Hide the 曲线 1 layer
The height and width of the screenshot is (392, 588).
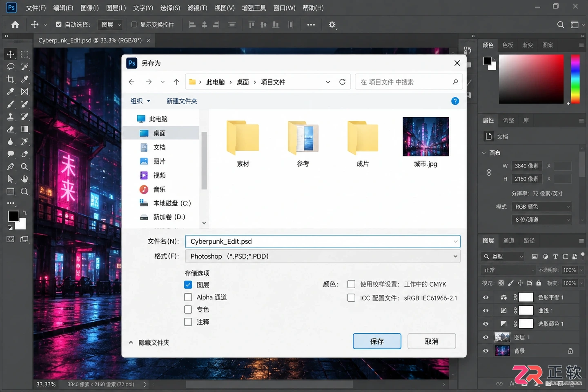tap(486, 311)
